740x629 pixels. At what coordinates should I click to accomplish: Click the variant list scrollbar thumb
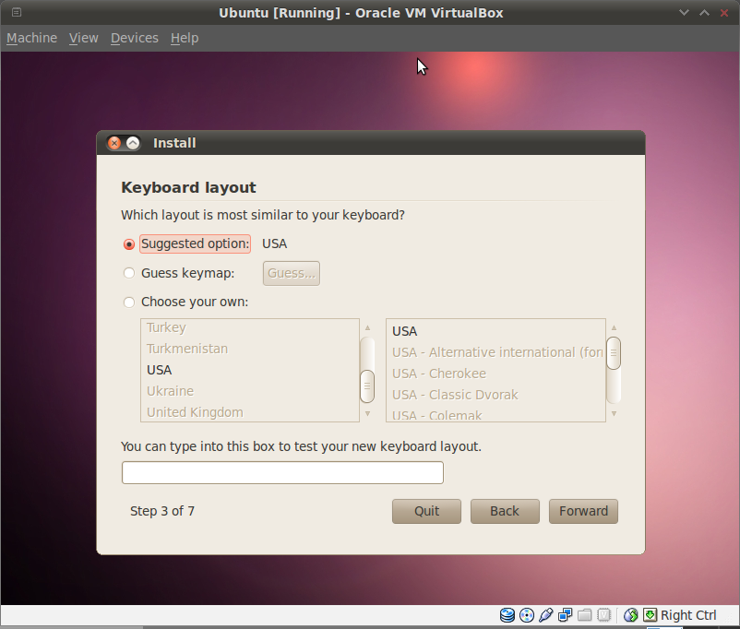point(614,353)
